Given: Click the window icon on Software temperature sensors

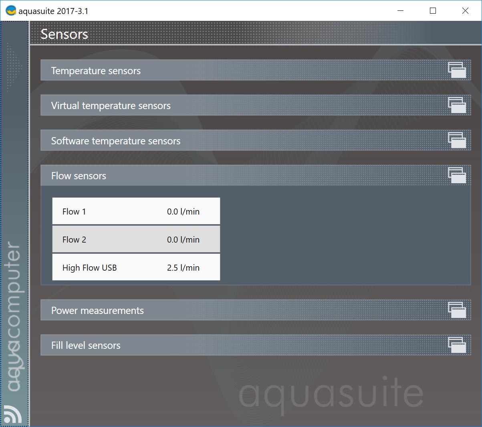Looking at the screenshot, I should [x=457, y=140].
